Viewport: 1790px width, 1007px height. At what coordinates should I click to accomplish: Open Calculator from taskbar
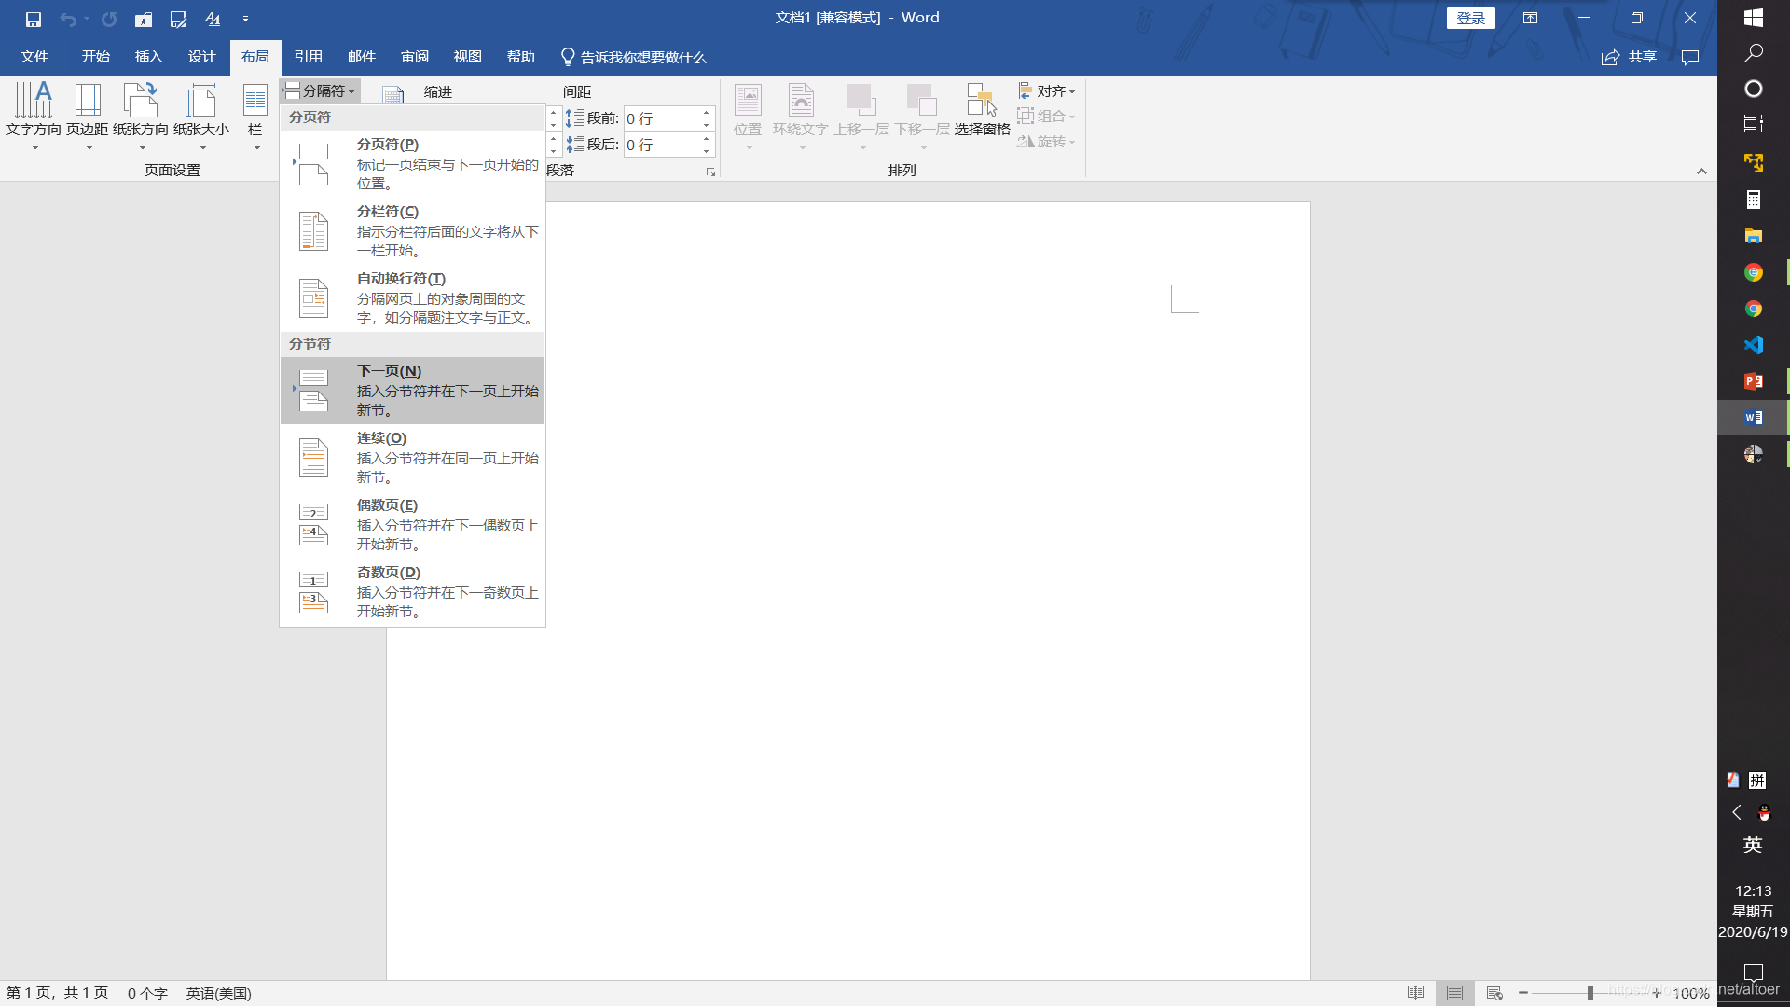[1753, 200]
